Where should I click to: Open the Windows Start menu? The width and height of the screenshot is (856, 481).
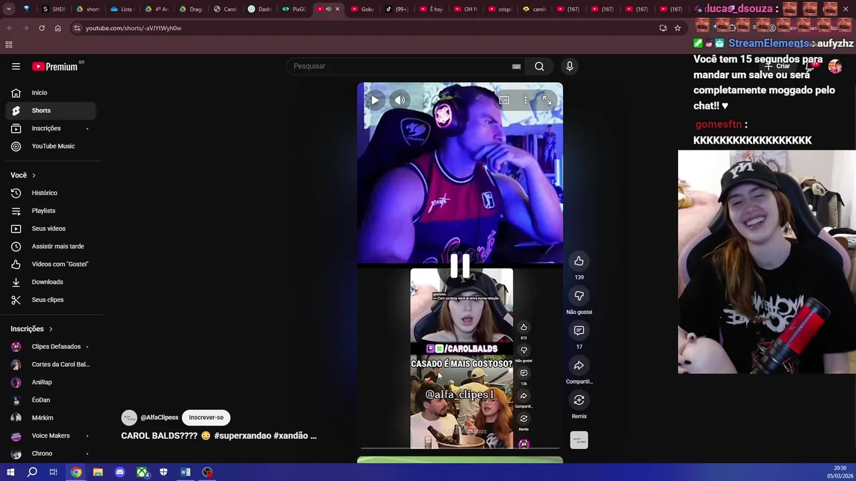[x=10, y=472]
